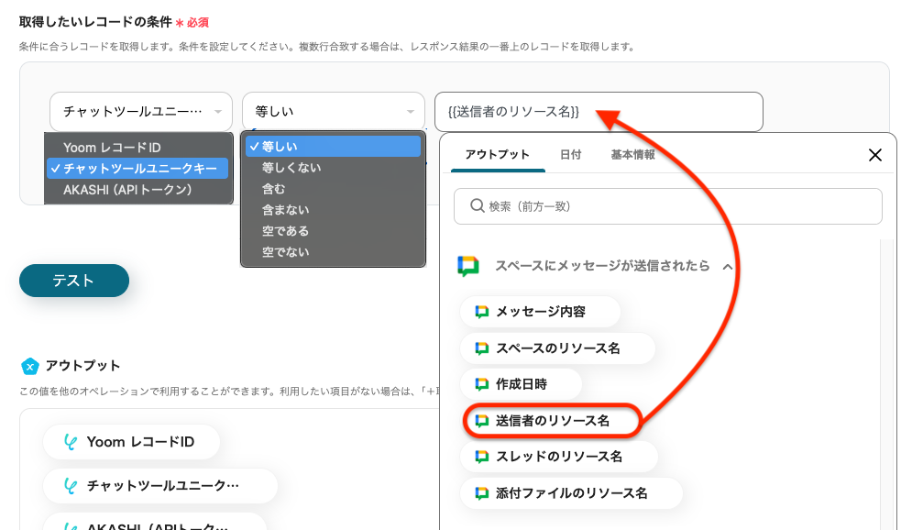Click Yoom icon on Yoom レコードID chip
Viewport: 901px width, 530px height.
click(71, 442)
